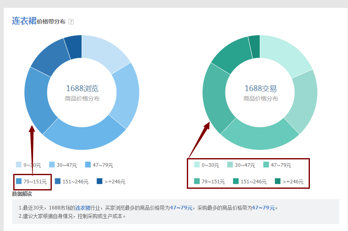Toggle 47~79元 legend in blue browse chart
Image resolution: width=348 pixels, height=231 pixels.
tap(99, 165)
